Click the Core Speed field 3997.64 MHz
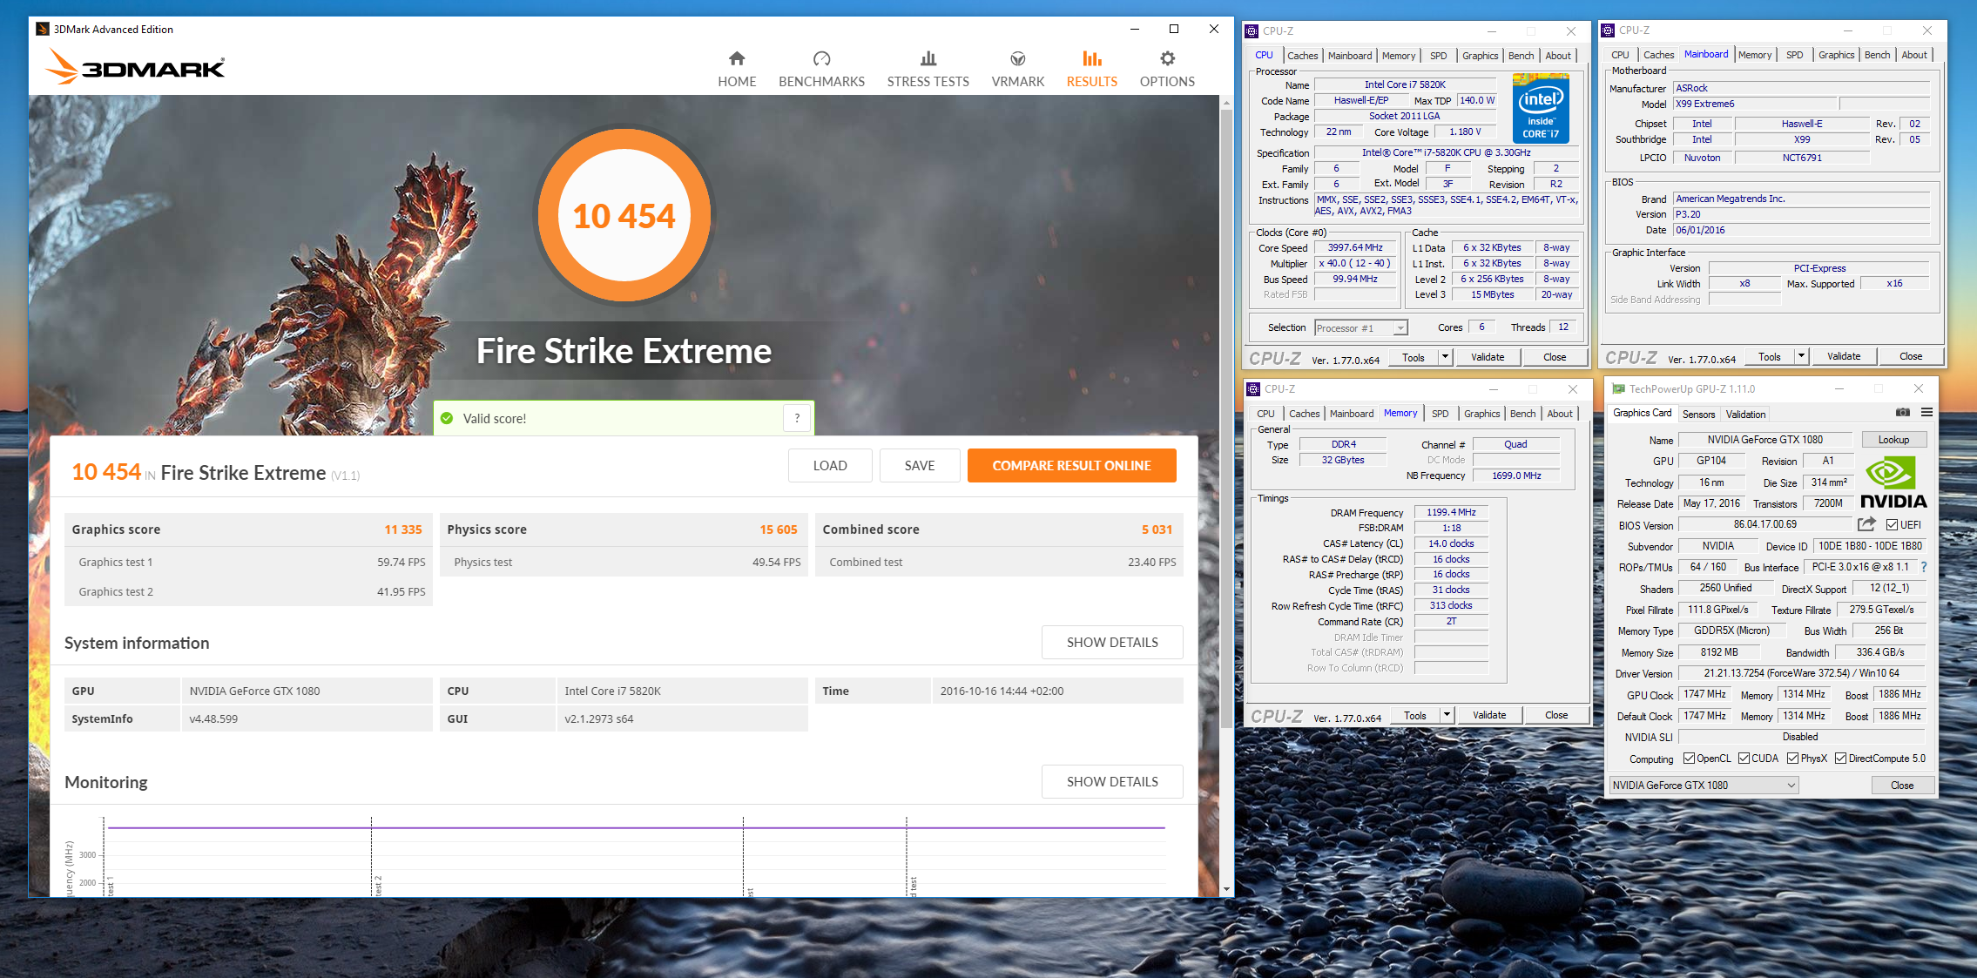 (x=1355, y=248)
